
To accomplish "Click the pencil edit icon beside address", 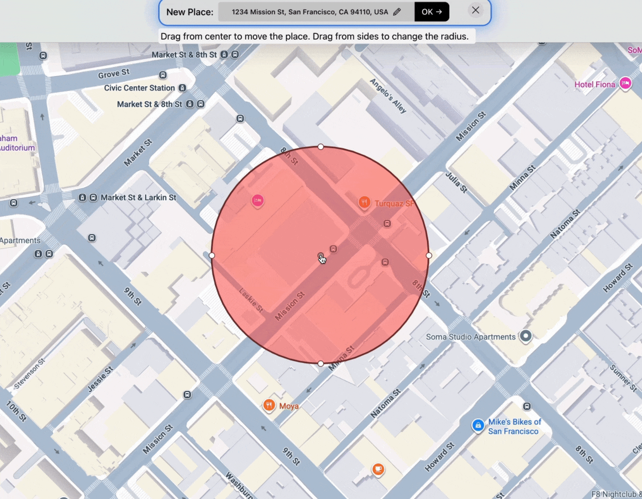I will [397, 12].
